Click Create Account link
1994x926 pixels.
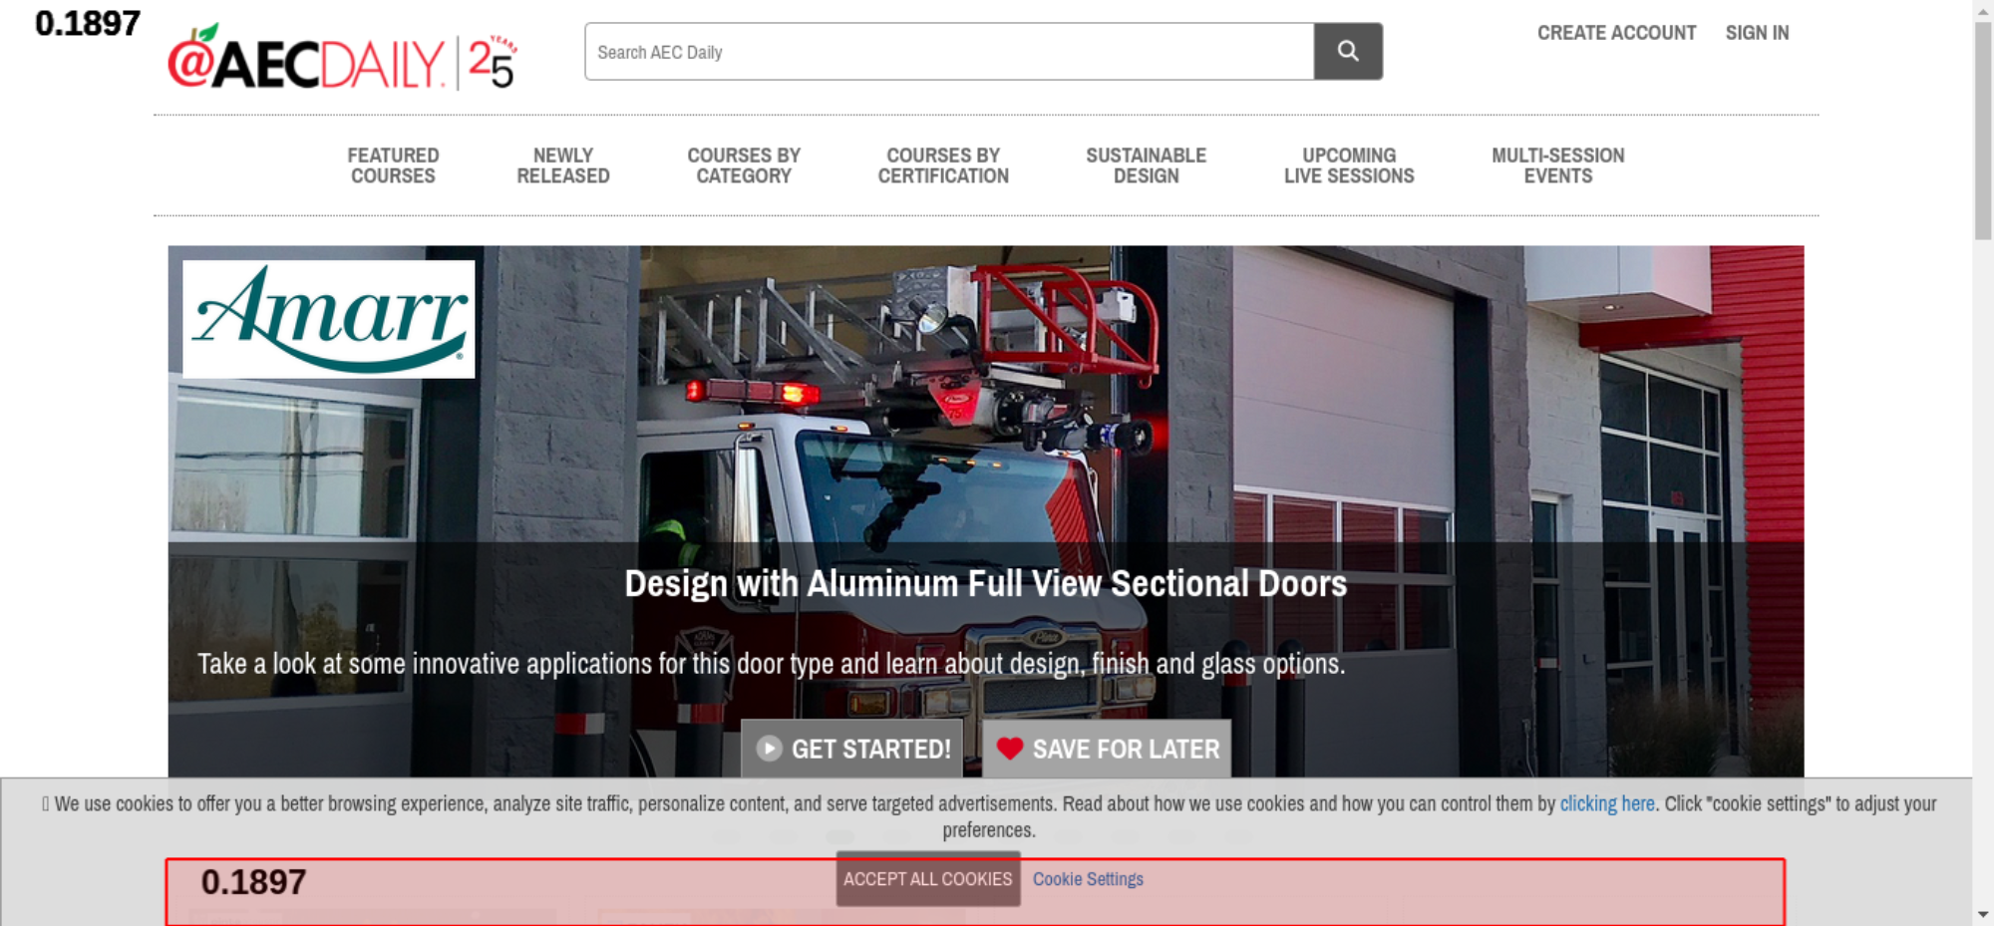pos(1616,33)
